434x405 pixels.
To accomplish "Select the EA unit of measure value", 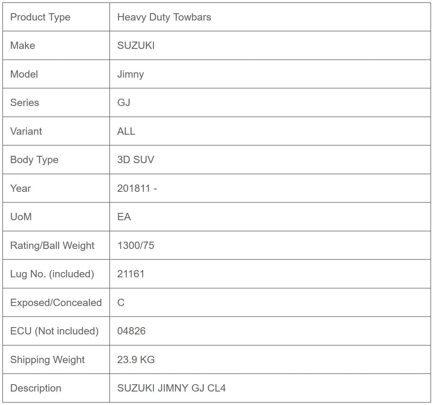I will [124, 217].
